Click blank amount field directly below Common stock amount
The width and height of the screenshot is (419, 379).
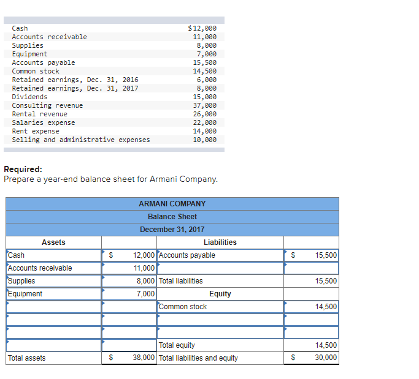pos(311,320)
